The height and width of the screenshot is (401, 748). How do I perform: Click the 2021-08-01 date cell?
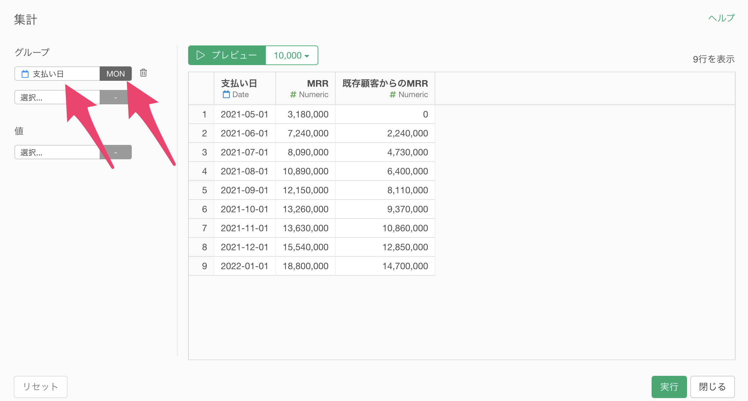pyautogui.click(x=245, y=171)
